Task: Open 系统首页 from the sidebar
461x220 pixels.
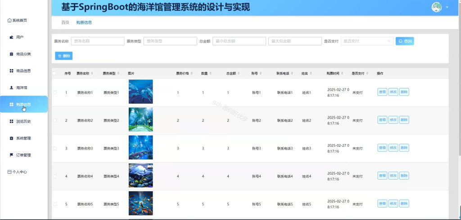Action: point(18,21)
